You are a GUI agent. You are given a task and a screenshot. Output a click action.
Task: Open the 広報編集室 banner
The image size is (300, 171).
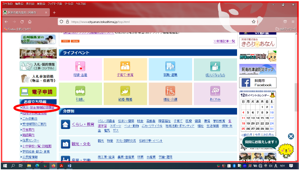click(x=38, y=39)
